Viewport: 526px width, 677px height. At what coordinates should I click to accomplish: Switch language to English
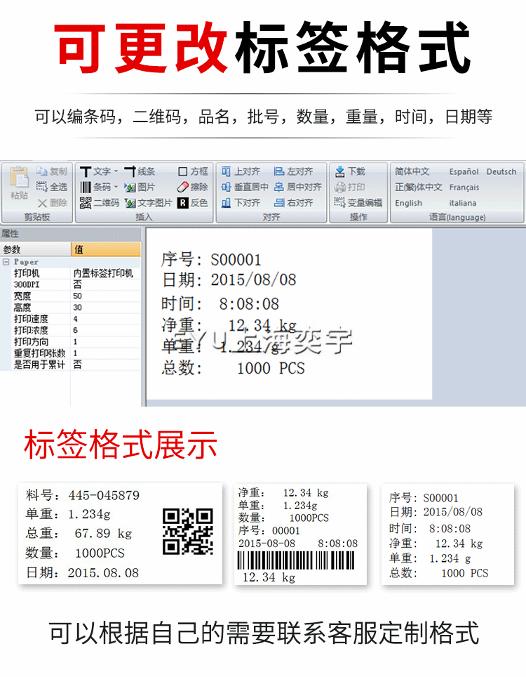(x=408, y=203)
